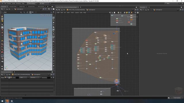Select the Geometry Spreadsheet tab
Image resolution: width=184 pixels, height=103 pixels.
coord(6,72)
